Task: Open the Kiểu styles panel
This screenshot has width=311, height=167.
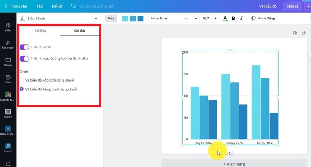Action: (x=8, y=27)
